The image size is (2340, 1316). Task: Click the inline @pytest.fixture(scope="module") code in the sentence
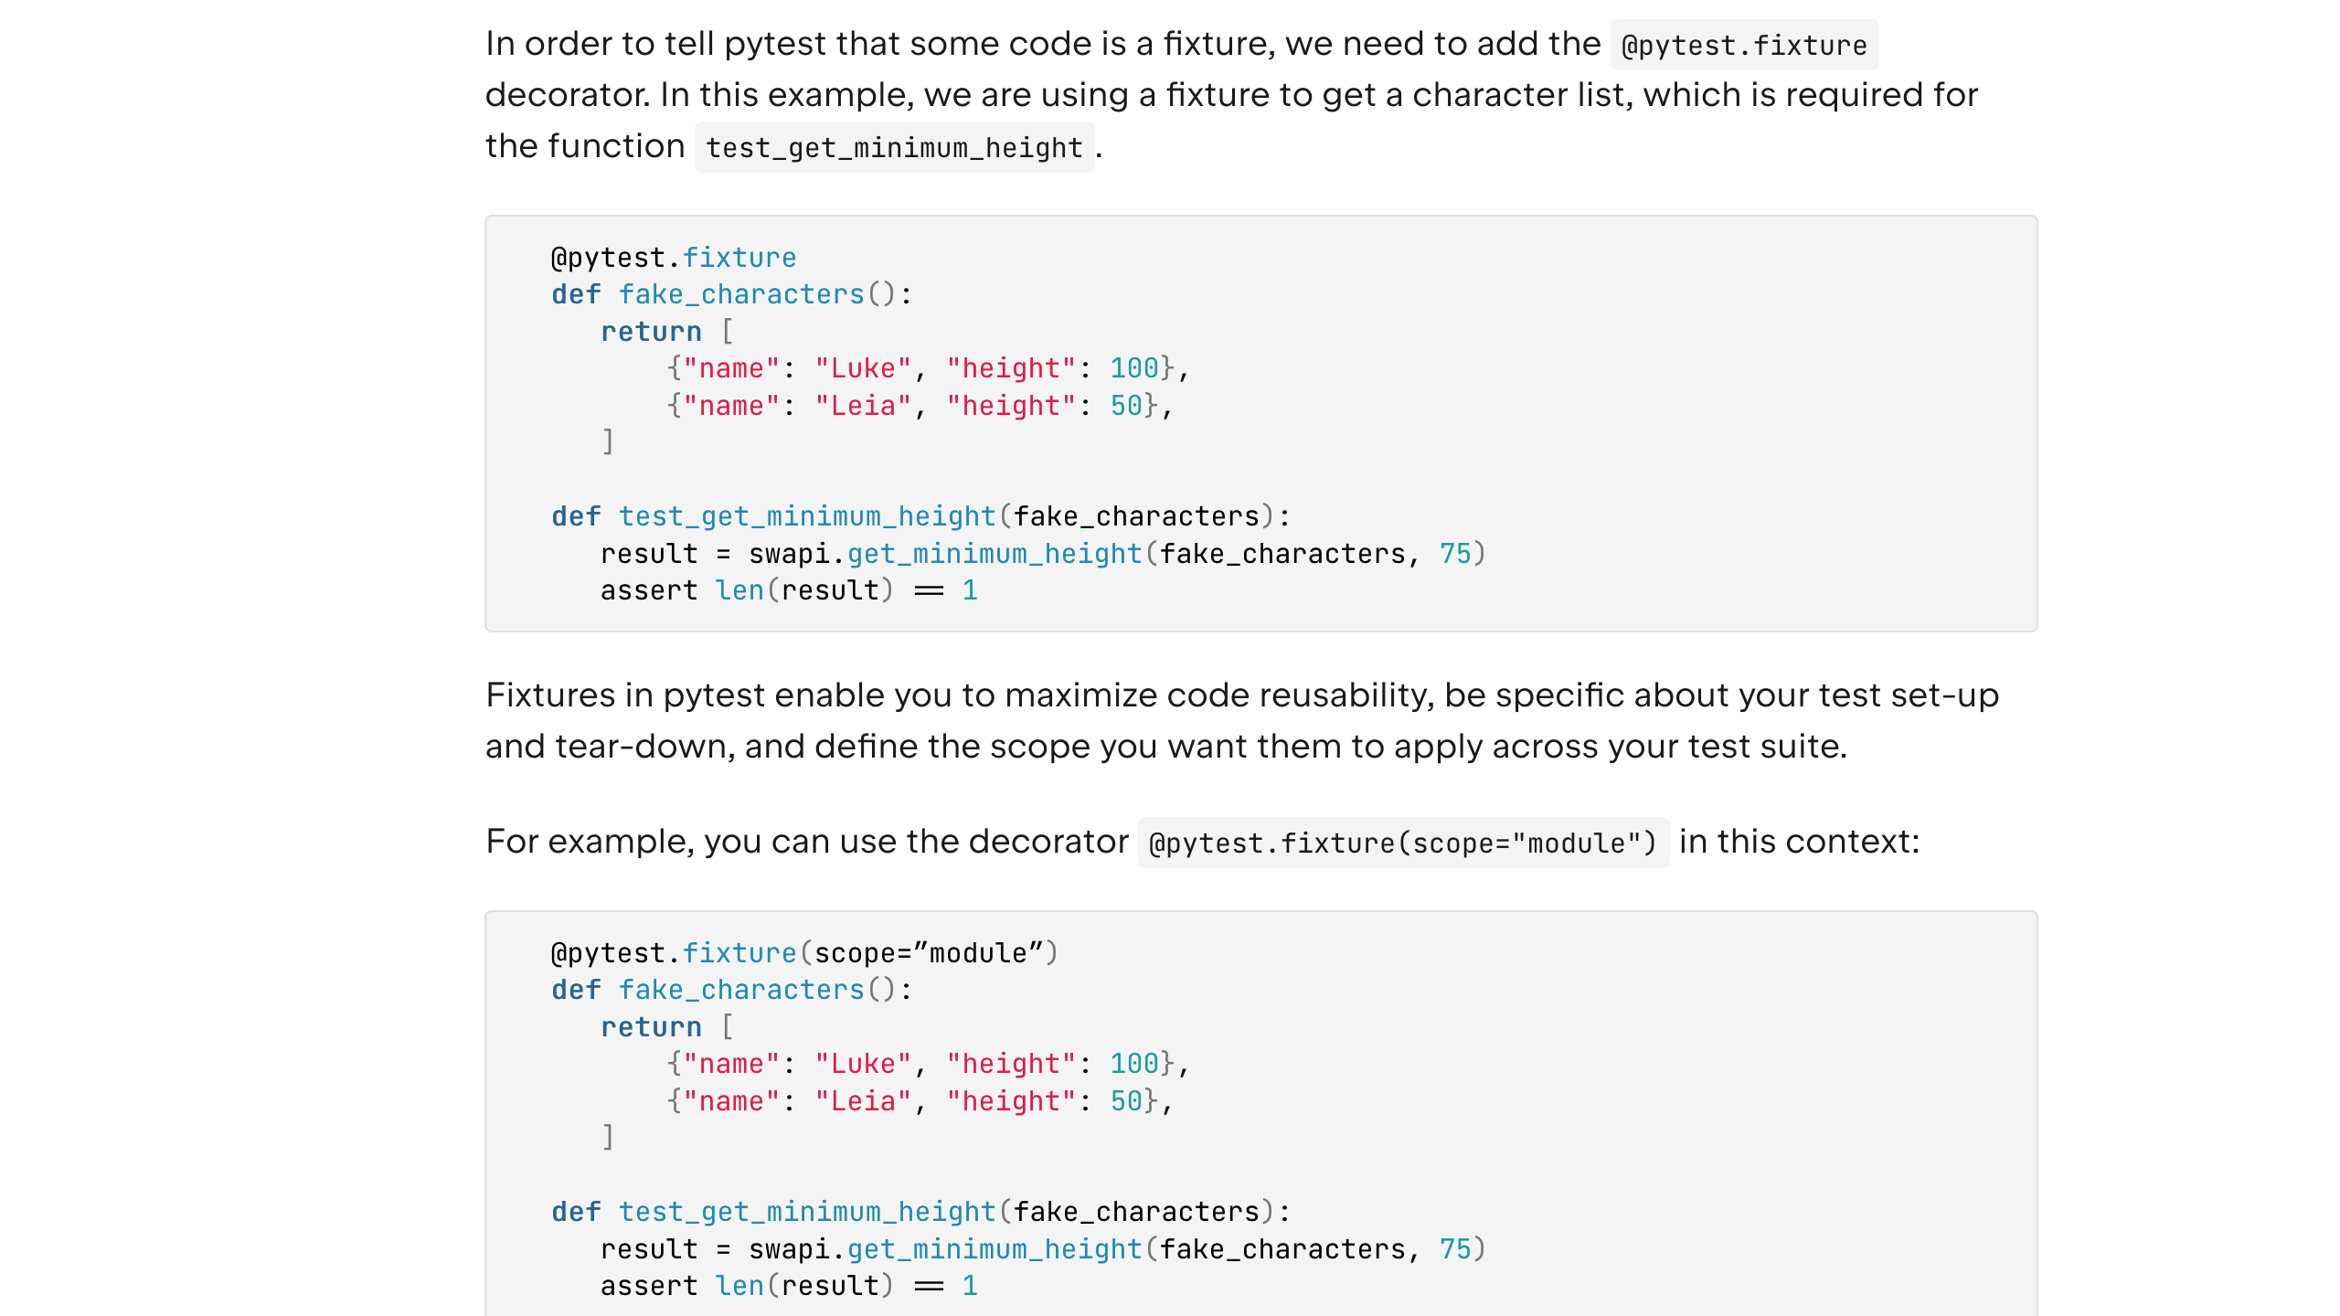point(1402,843)
